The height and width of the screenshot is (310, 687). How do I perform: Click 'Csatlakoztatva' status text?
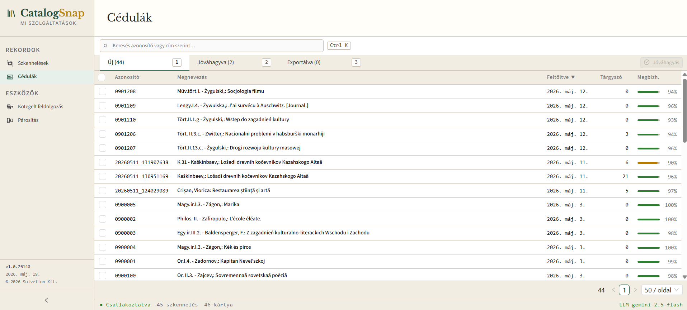(x=128, y=305)
